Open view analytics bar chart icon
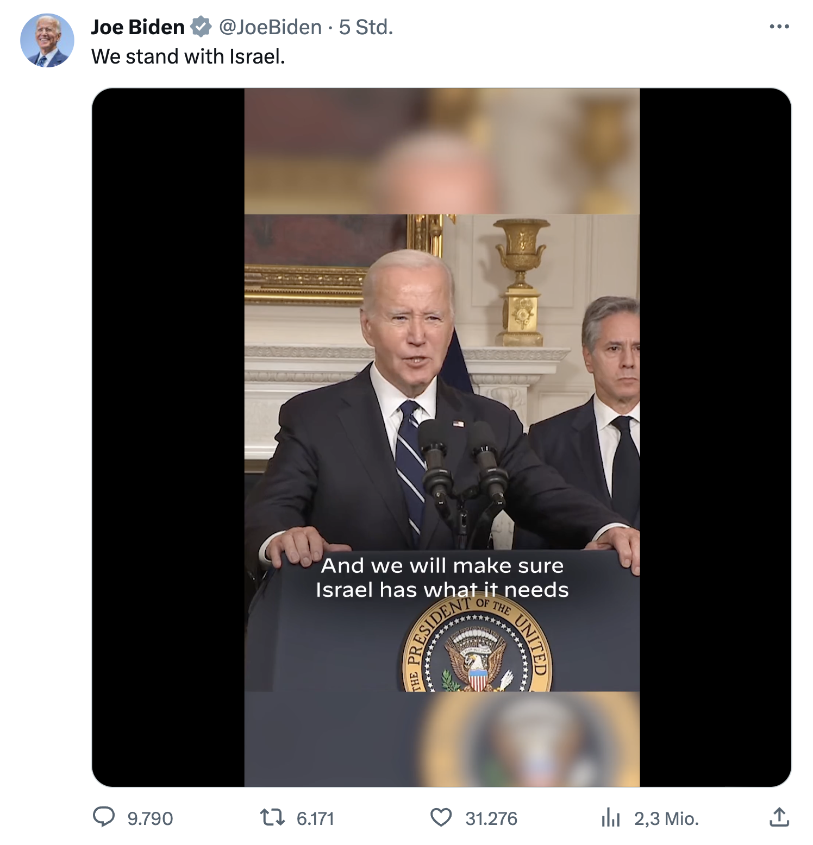 (610, 817)
